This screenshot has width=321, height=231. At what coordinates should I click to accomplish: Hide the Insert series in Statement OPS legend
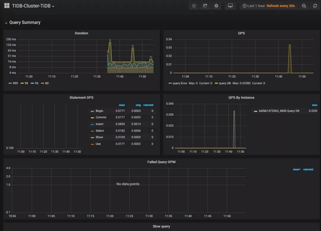pyautogui.click(x=99, y=124)
